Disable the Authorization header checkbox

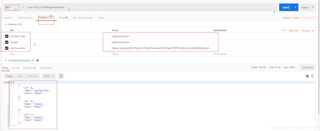pos(7,48)
